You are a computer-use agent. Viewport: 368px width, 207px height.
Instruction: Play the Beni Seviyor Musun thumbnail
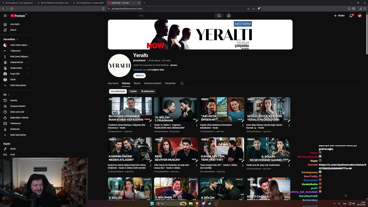click(176, 149)
